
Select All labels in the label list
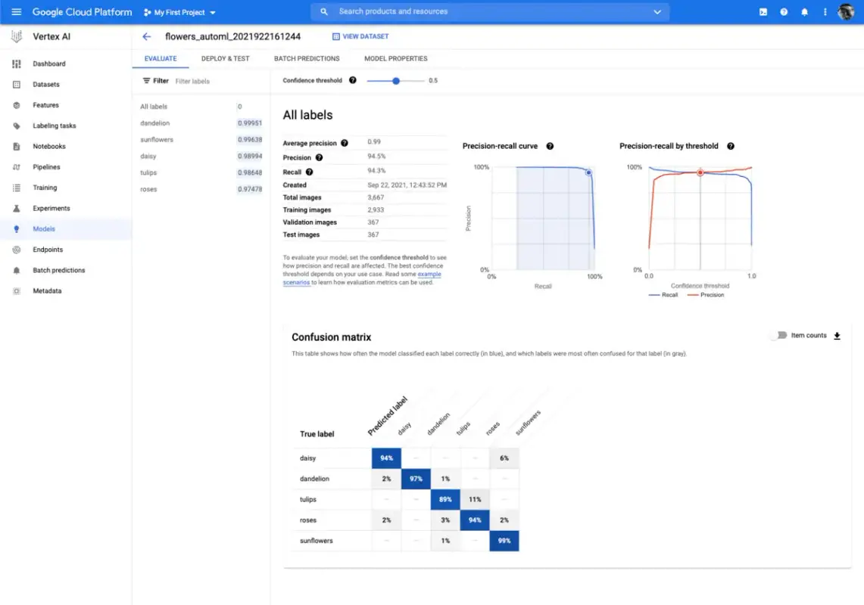pos(201,107)
